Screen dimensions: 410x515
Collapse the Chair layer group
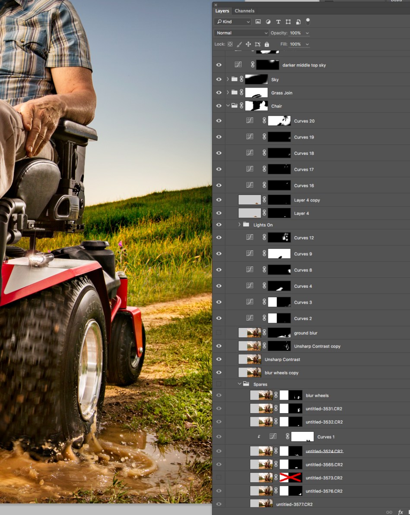[228, 106]
